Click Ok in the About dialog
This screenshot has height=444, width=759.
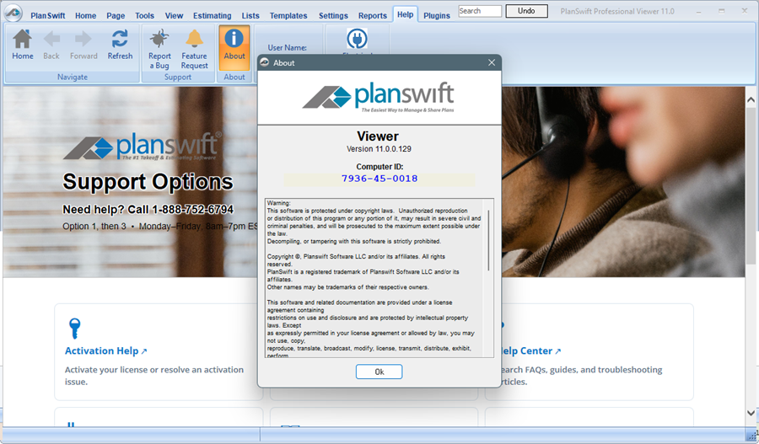coord(379,372)
